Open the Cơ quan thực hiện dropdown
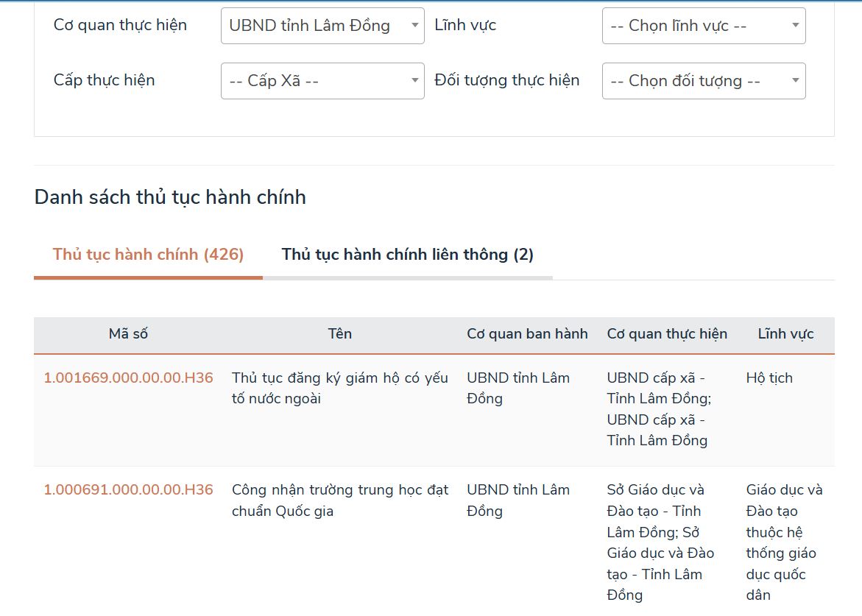Image resolution: width=862 pixels, height=616 pixels. (x=322, y=26)
